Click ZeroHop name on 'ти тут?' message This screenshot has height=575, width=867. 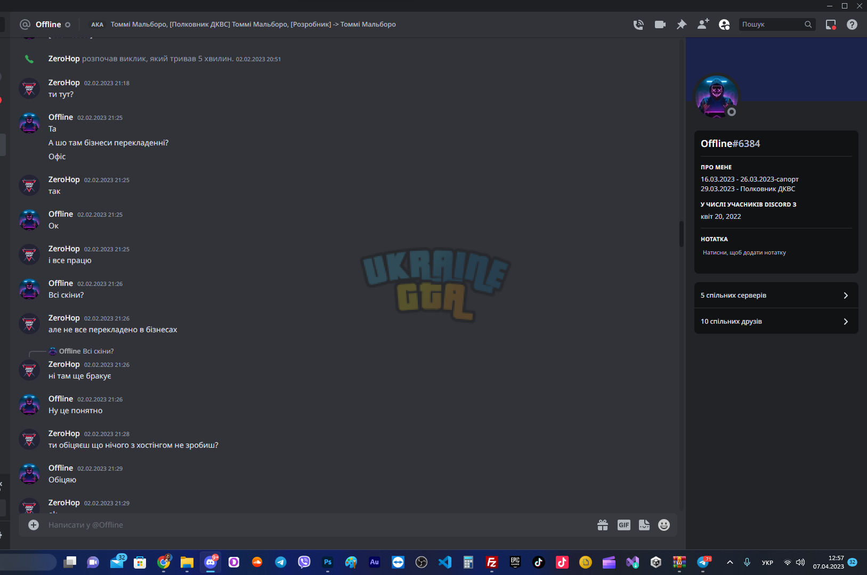64,83
